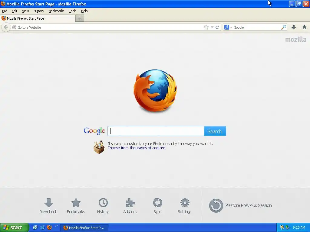The image size is (310, 232).
Task: Click the Google logo next to the search field
Action: [94, 131]
